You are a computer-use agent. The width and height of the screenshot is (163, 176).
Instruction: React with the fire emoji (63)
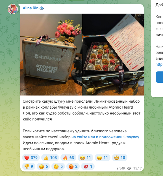coord(68,158)
